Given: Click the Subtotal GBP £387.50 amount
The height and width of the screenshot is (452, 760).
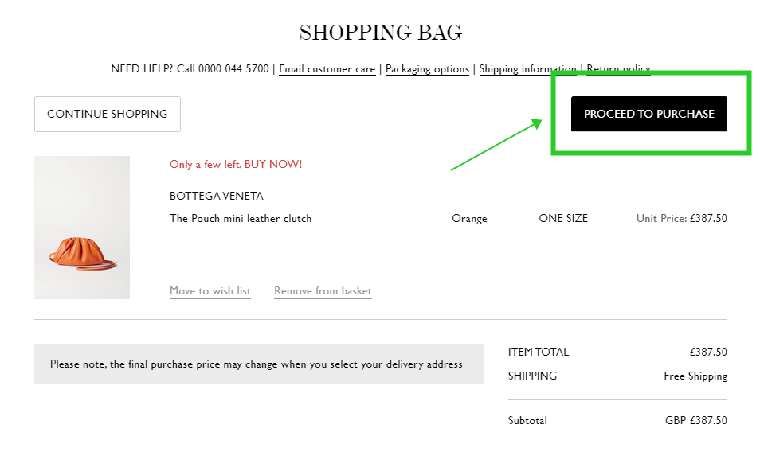Looking at the screenshot, I should (696, 420).
